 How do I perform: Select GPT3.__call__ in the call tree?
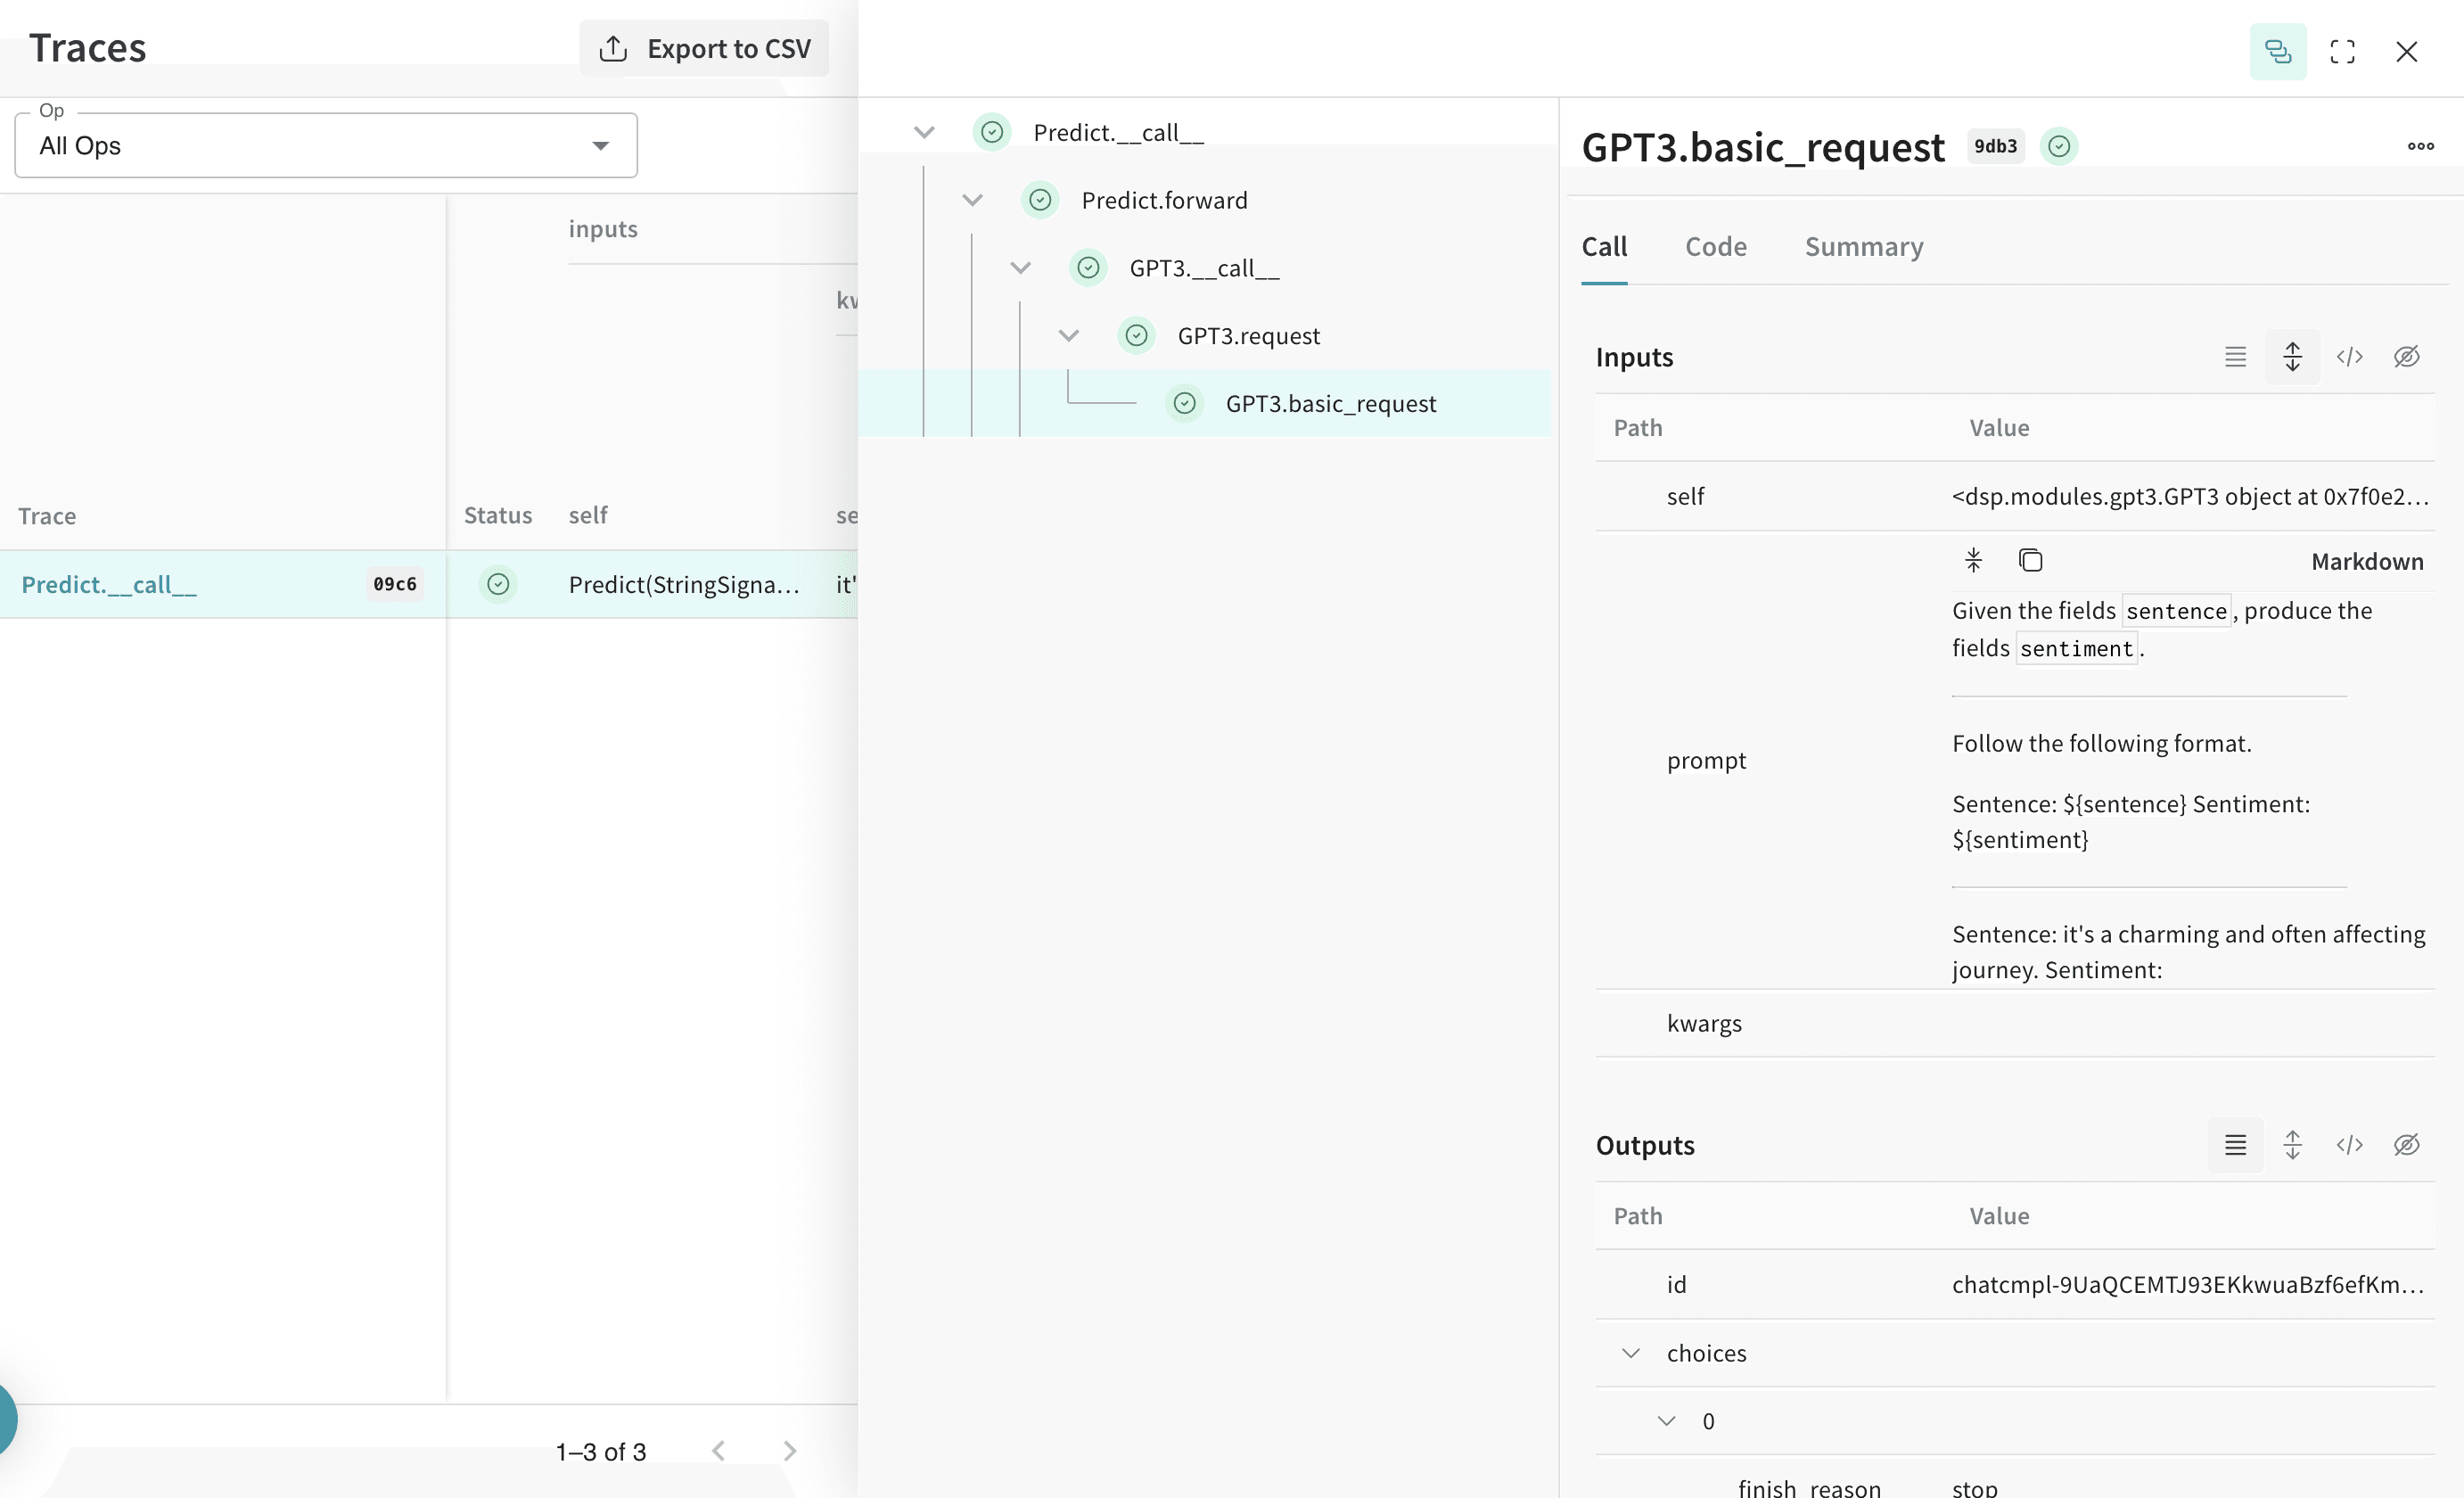1204,268
